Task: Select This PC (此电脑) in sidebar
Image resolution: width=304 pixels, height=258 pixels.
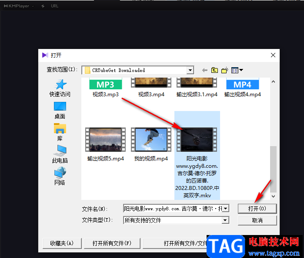Action: tap(60, 154)
